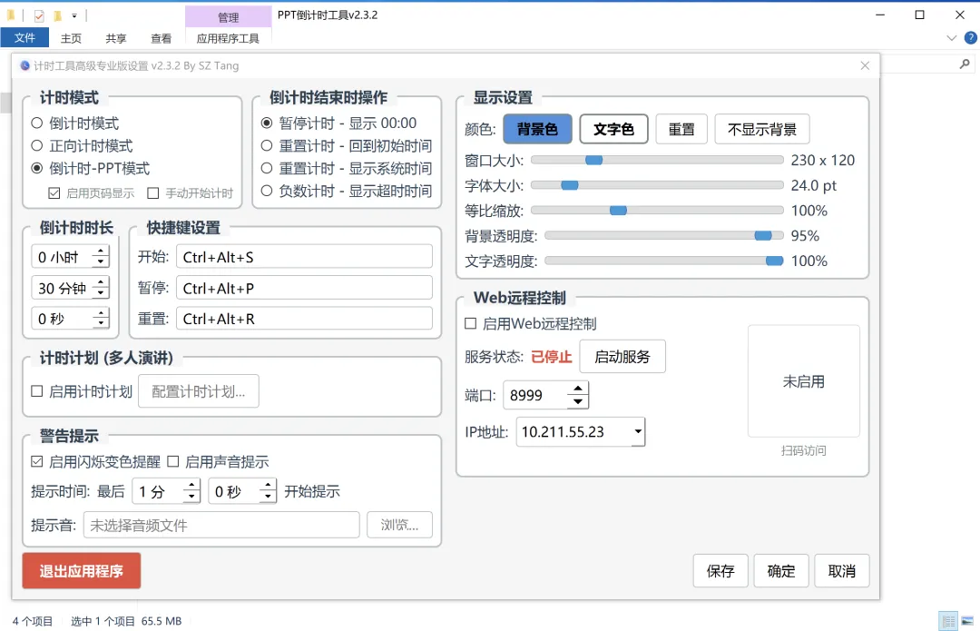Switch Explorer to details view icon
The height and width of the screenshot is (631, 980).
coord(948,621)
